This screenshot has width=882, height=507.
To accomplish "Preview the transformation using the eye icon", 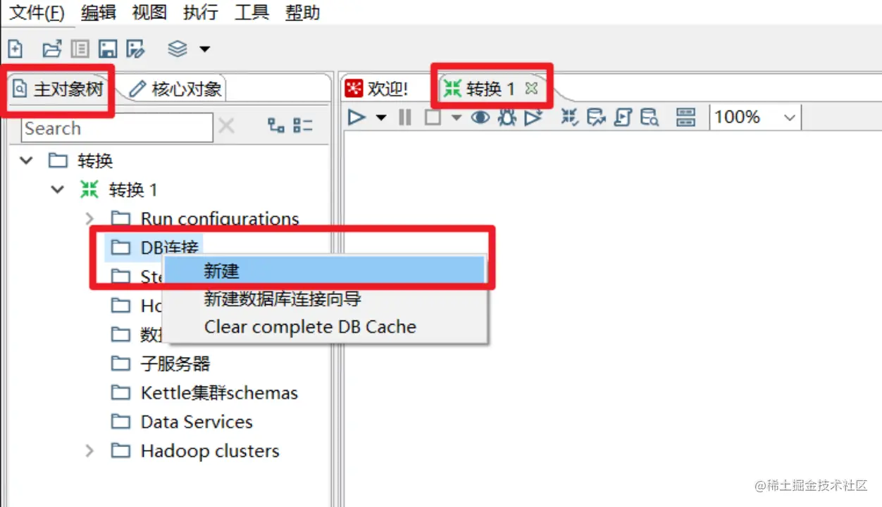I will pyautogui.click(x=480, y=117).
